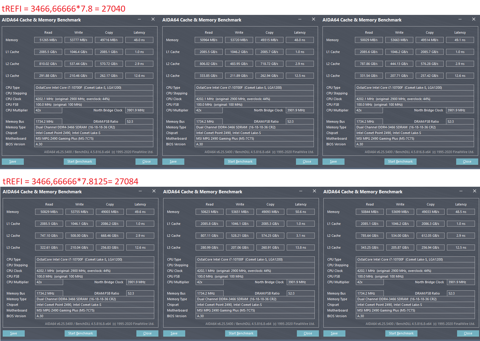The width and height of the screenshot is (480, 341).
Task: Minimize the window showing 50844 MB/s memory read
Action: click(461, 191)
